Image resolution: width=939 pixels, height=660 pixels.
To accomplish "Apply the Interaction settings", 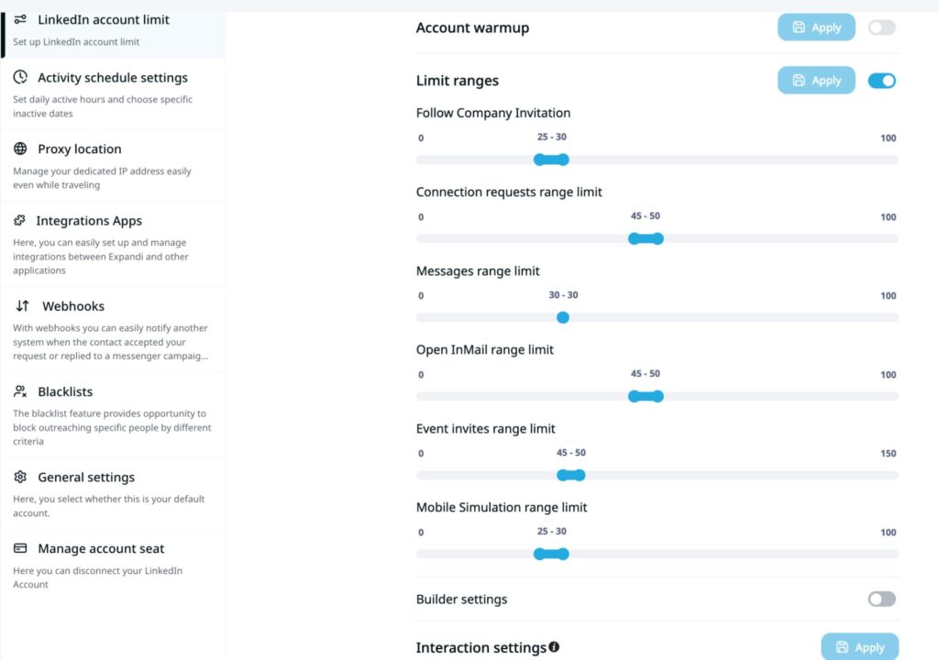I will (859, 647).
